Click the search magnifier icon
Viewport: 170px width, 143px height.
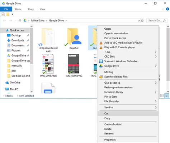point(164,21)
